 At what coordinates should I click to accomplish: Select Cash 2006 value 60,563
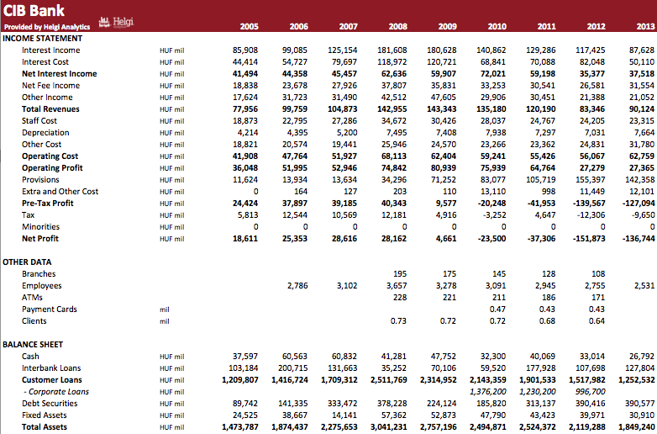pyautogui.click(x=295, y=357)
